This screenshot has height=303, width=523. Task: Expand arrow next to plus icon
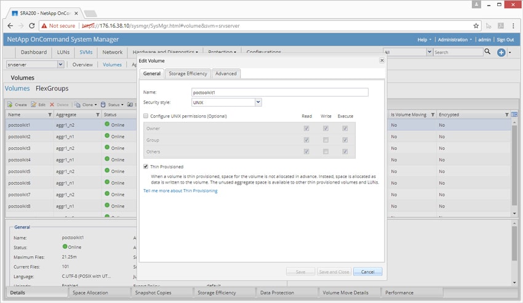pos(509,52)
